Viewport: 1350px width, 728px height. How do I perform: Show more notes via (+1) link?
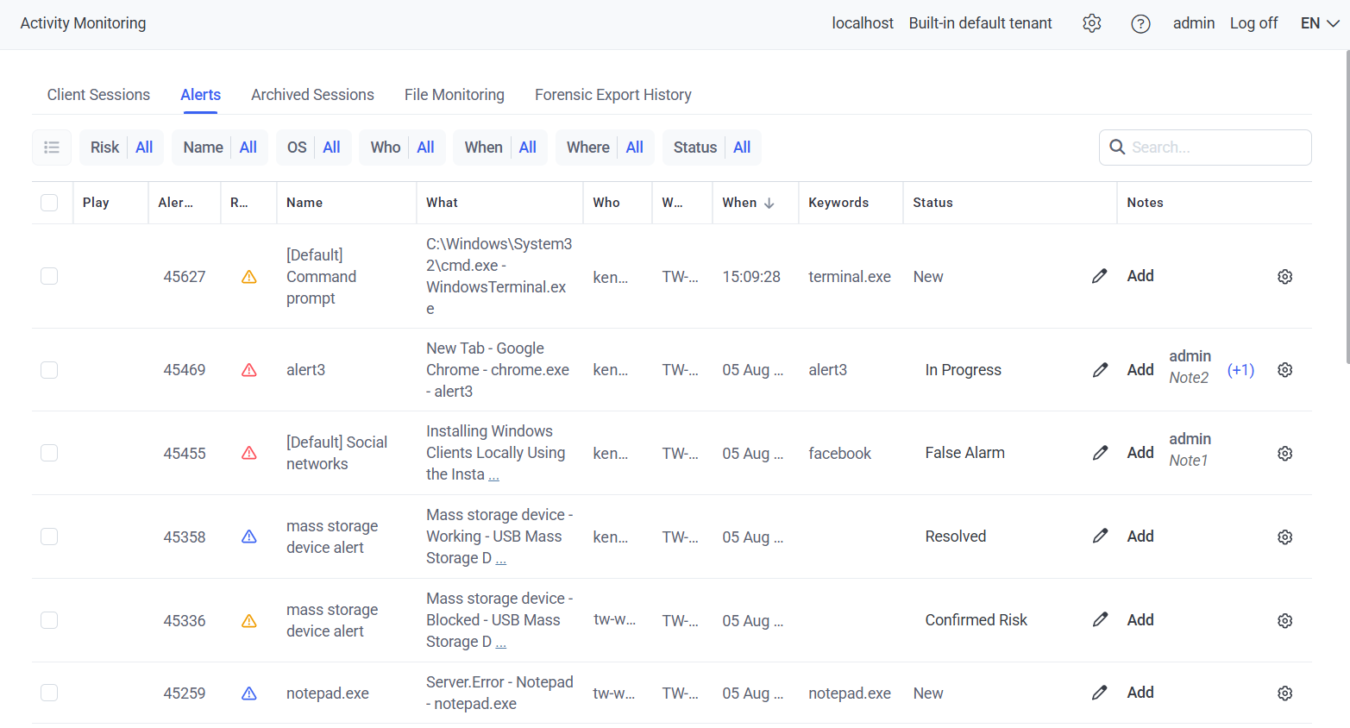point(1240,370)
